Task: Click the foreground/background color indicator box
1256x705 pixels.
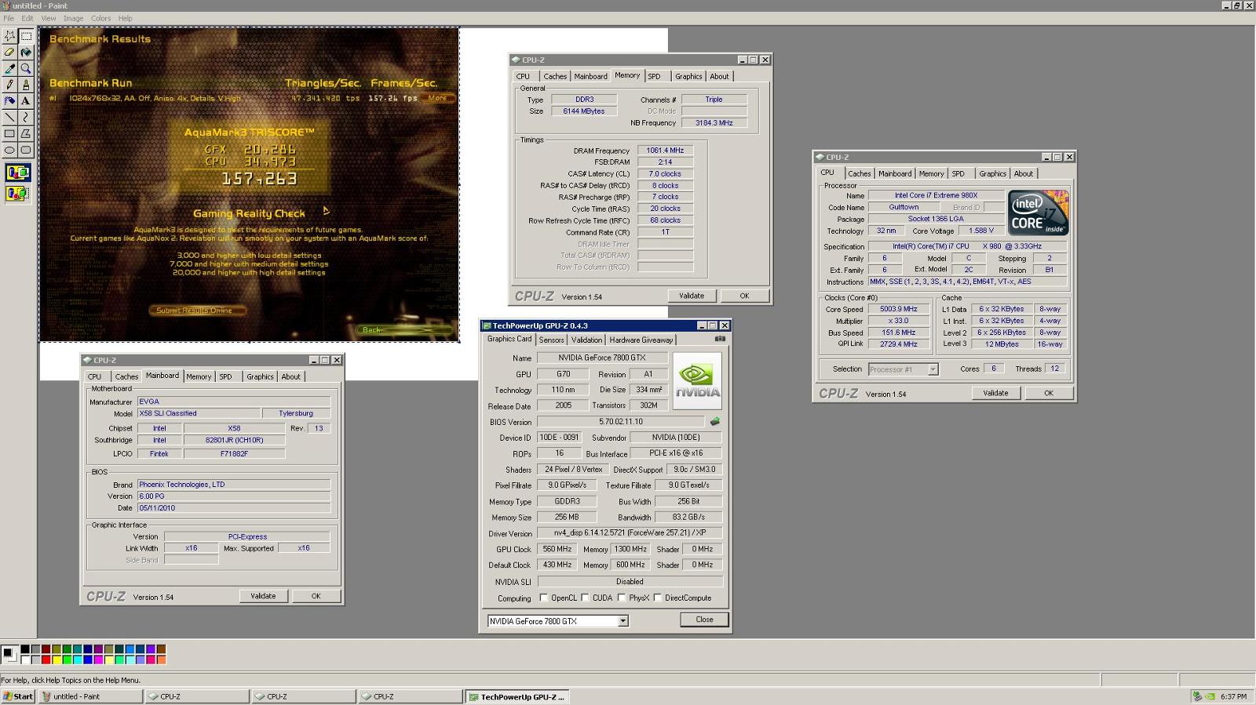Action: [9, 654]
